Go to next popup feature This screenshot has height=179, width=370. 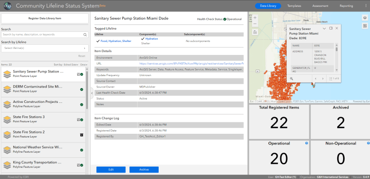pyautogui.click(x=322, y=79)
